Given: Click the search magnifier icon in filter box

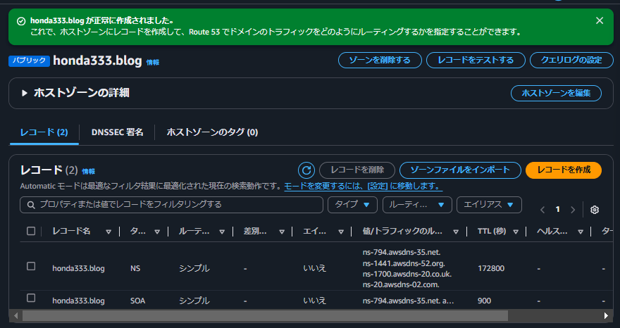Looking at the screenshot, I should [x=31, y=205].
